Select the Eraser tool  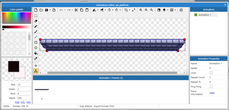click(x=36, y=21)
